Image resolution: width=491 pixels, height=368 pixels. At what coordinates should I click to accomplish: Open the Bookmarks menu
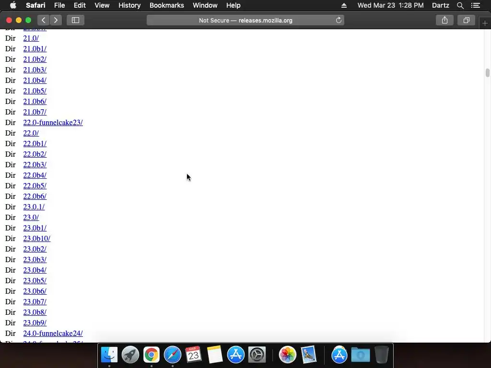(x=166, y=5)
